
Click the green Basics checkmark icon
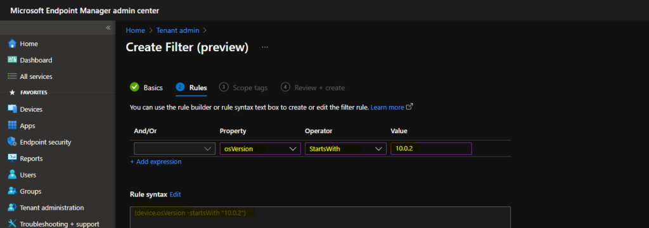(134, 87)
